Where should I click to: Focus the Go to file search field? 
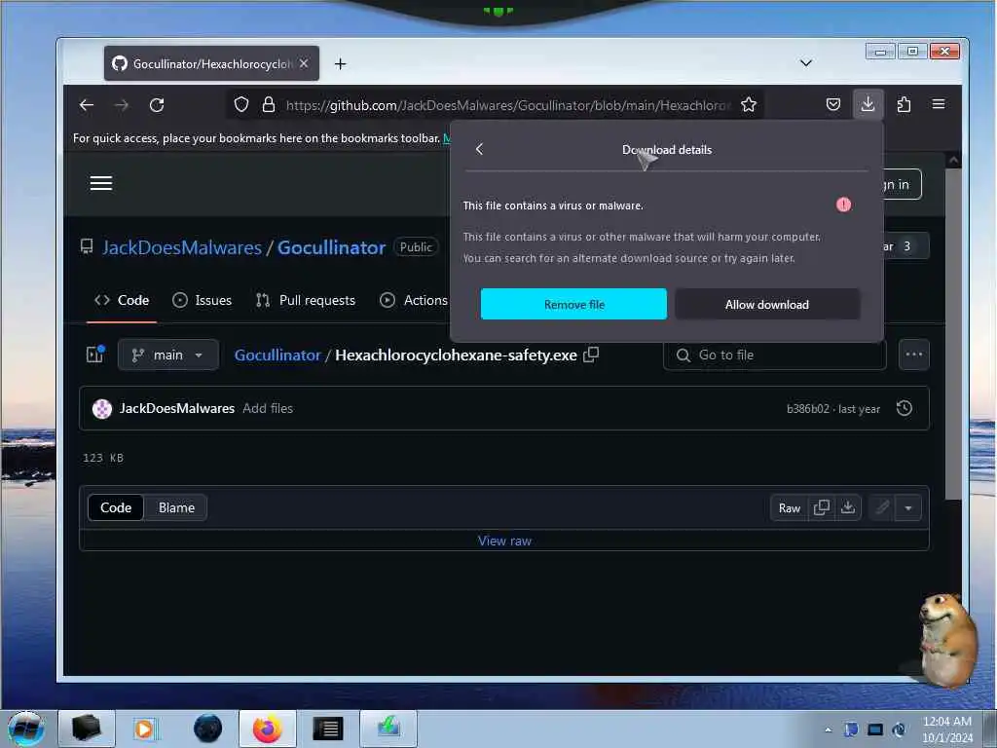click(774, 355)
